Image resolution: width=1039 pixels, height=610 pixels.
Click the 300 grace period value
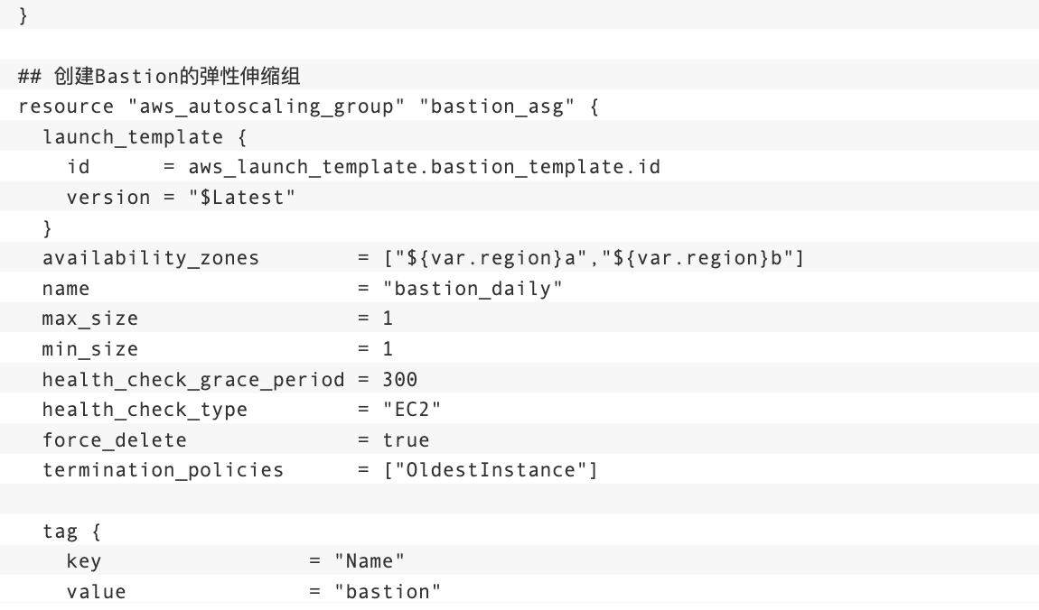[399, 379]
